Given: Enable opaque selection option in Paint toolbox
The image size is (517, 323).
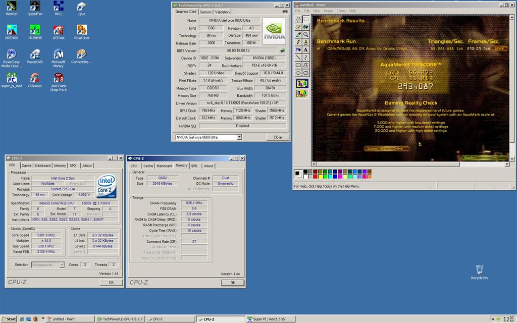Looking at the screenshot, I should click(x=302, y=84).
